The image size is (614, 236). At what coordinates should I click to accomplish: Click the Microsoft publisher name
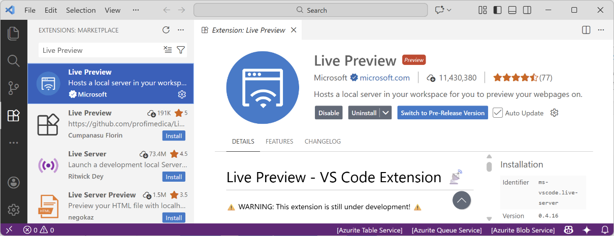[x=331, y=78]
